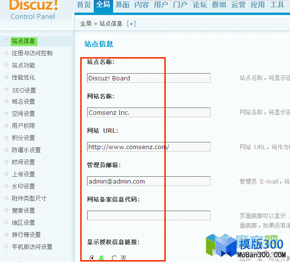The image size is (290, 262).
Task: Go to 搜索设置
Action: (23, 211)
